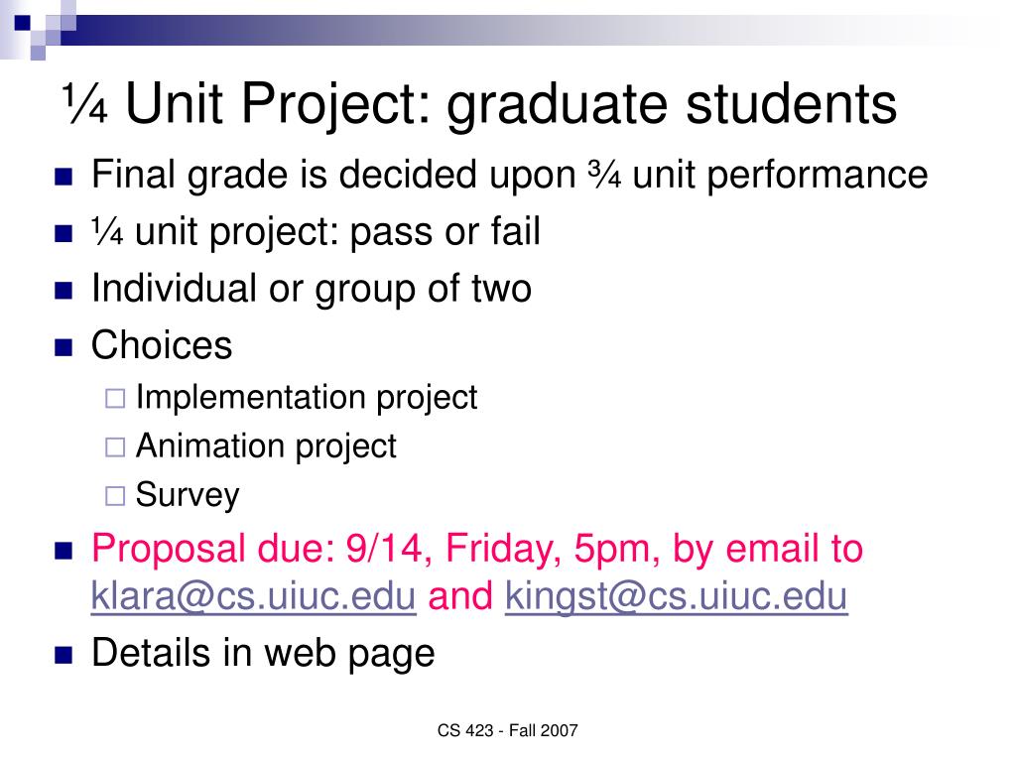Viewport: 1016px width, 762px height.
Task: Click the Proposal due red text line
Action: click(x=477, y=548)
